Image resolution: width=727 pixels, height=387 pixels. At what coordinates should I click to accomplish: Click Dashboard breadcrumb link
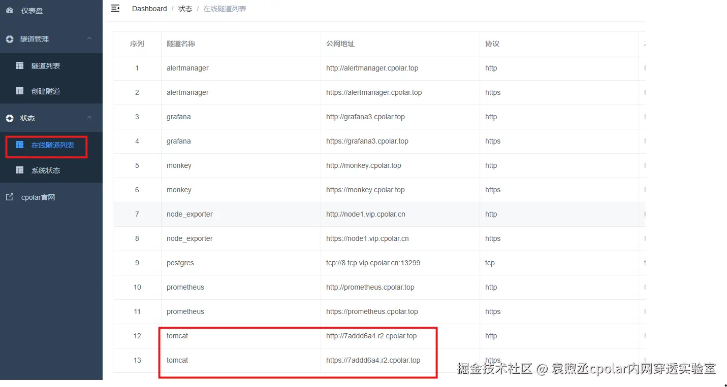pos(149,9)
